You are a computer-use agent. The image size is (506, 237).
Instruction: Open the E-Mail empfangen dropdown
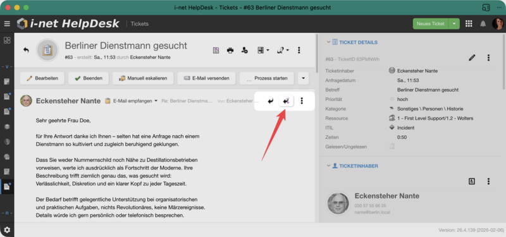tap(132, 101)
